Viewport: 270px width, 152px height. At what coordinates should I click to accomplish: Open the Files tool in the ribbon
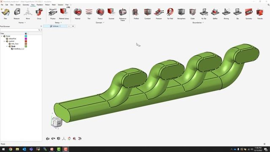(x=5, y=14)
